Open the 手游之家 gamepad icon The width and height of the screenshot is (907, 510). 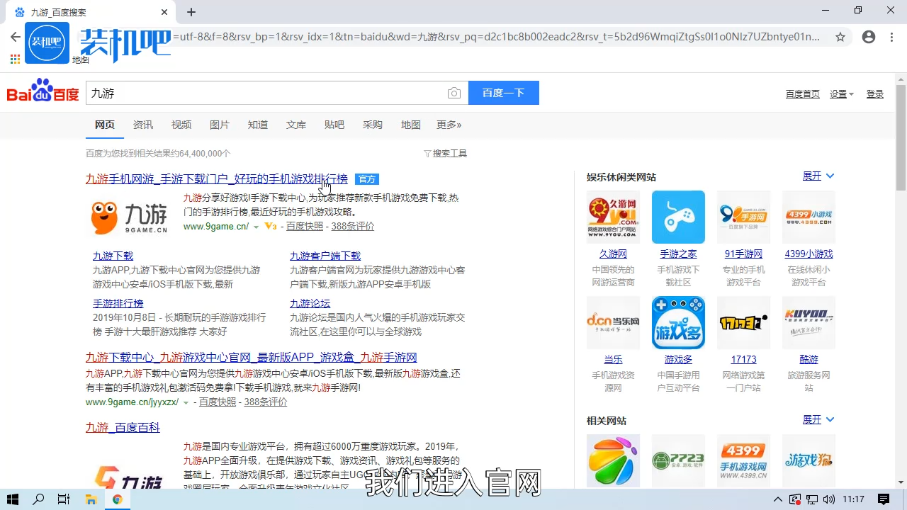678,216
